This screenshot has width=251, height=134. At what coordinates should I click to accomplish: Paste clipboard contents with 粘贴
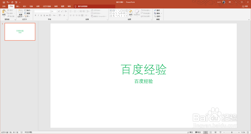click(x=4, y=13)
